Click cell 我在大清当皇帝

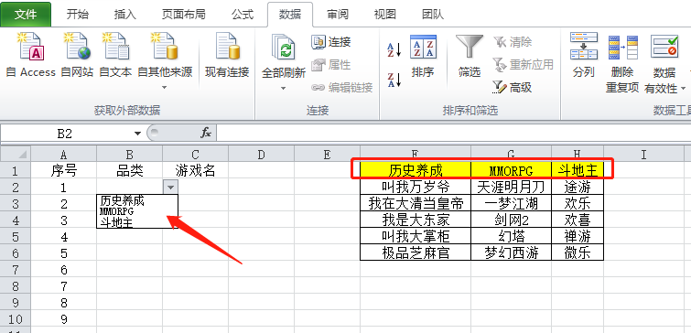[x=416, y=203]
